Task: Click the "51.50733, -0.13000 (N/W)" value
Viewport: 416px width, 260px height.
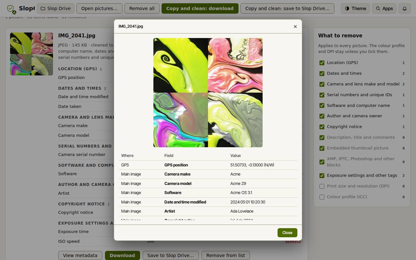Action: [252, 165]
